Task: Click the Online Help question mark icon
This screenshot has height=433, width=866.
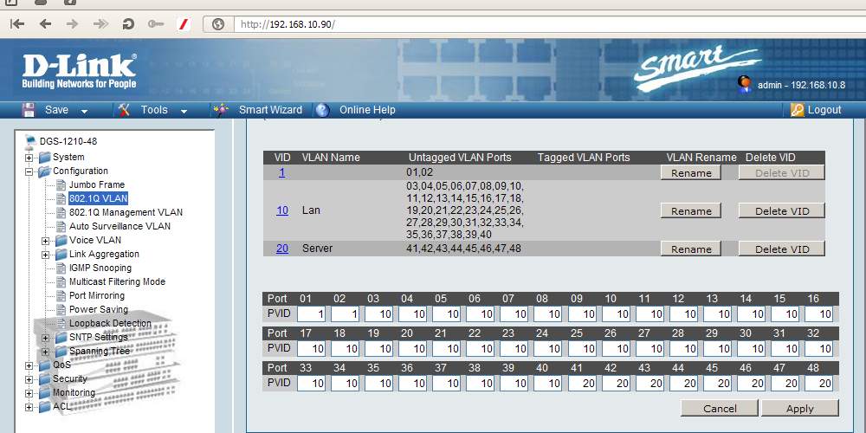Action: pos(322,110)
